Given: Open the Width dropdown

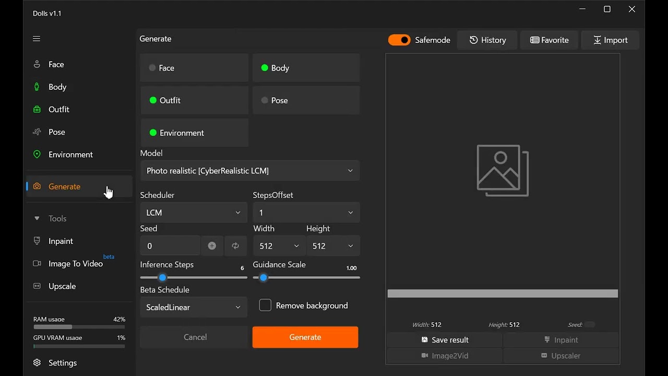Looking at the screenshot, I should [x=279, y=246].
